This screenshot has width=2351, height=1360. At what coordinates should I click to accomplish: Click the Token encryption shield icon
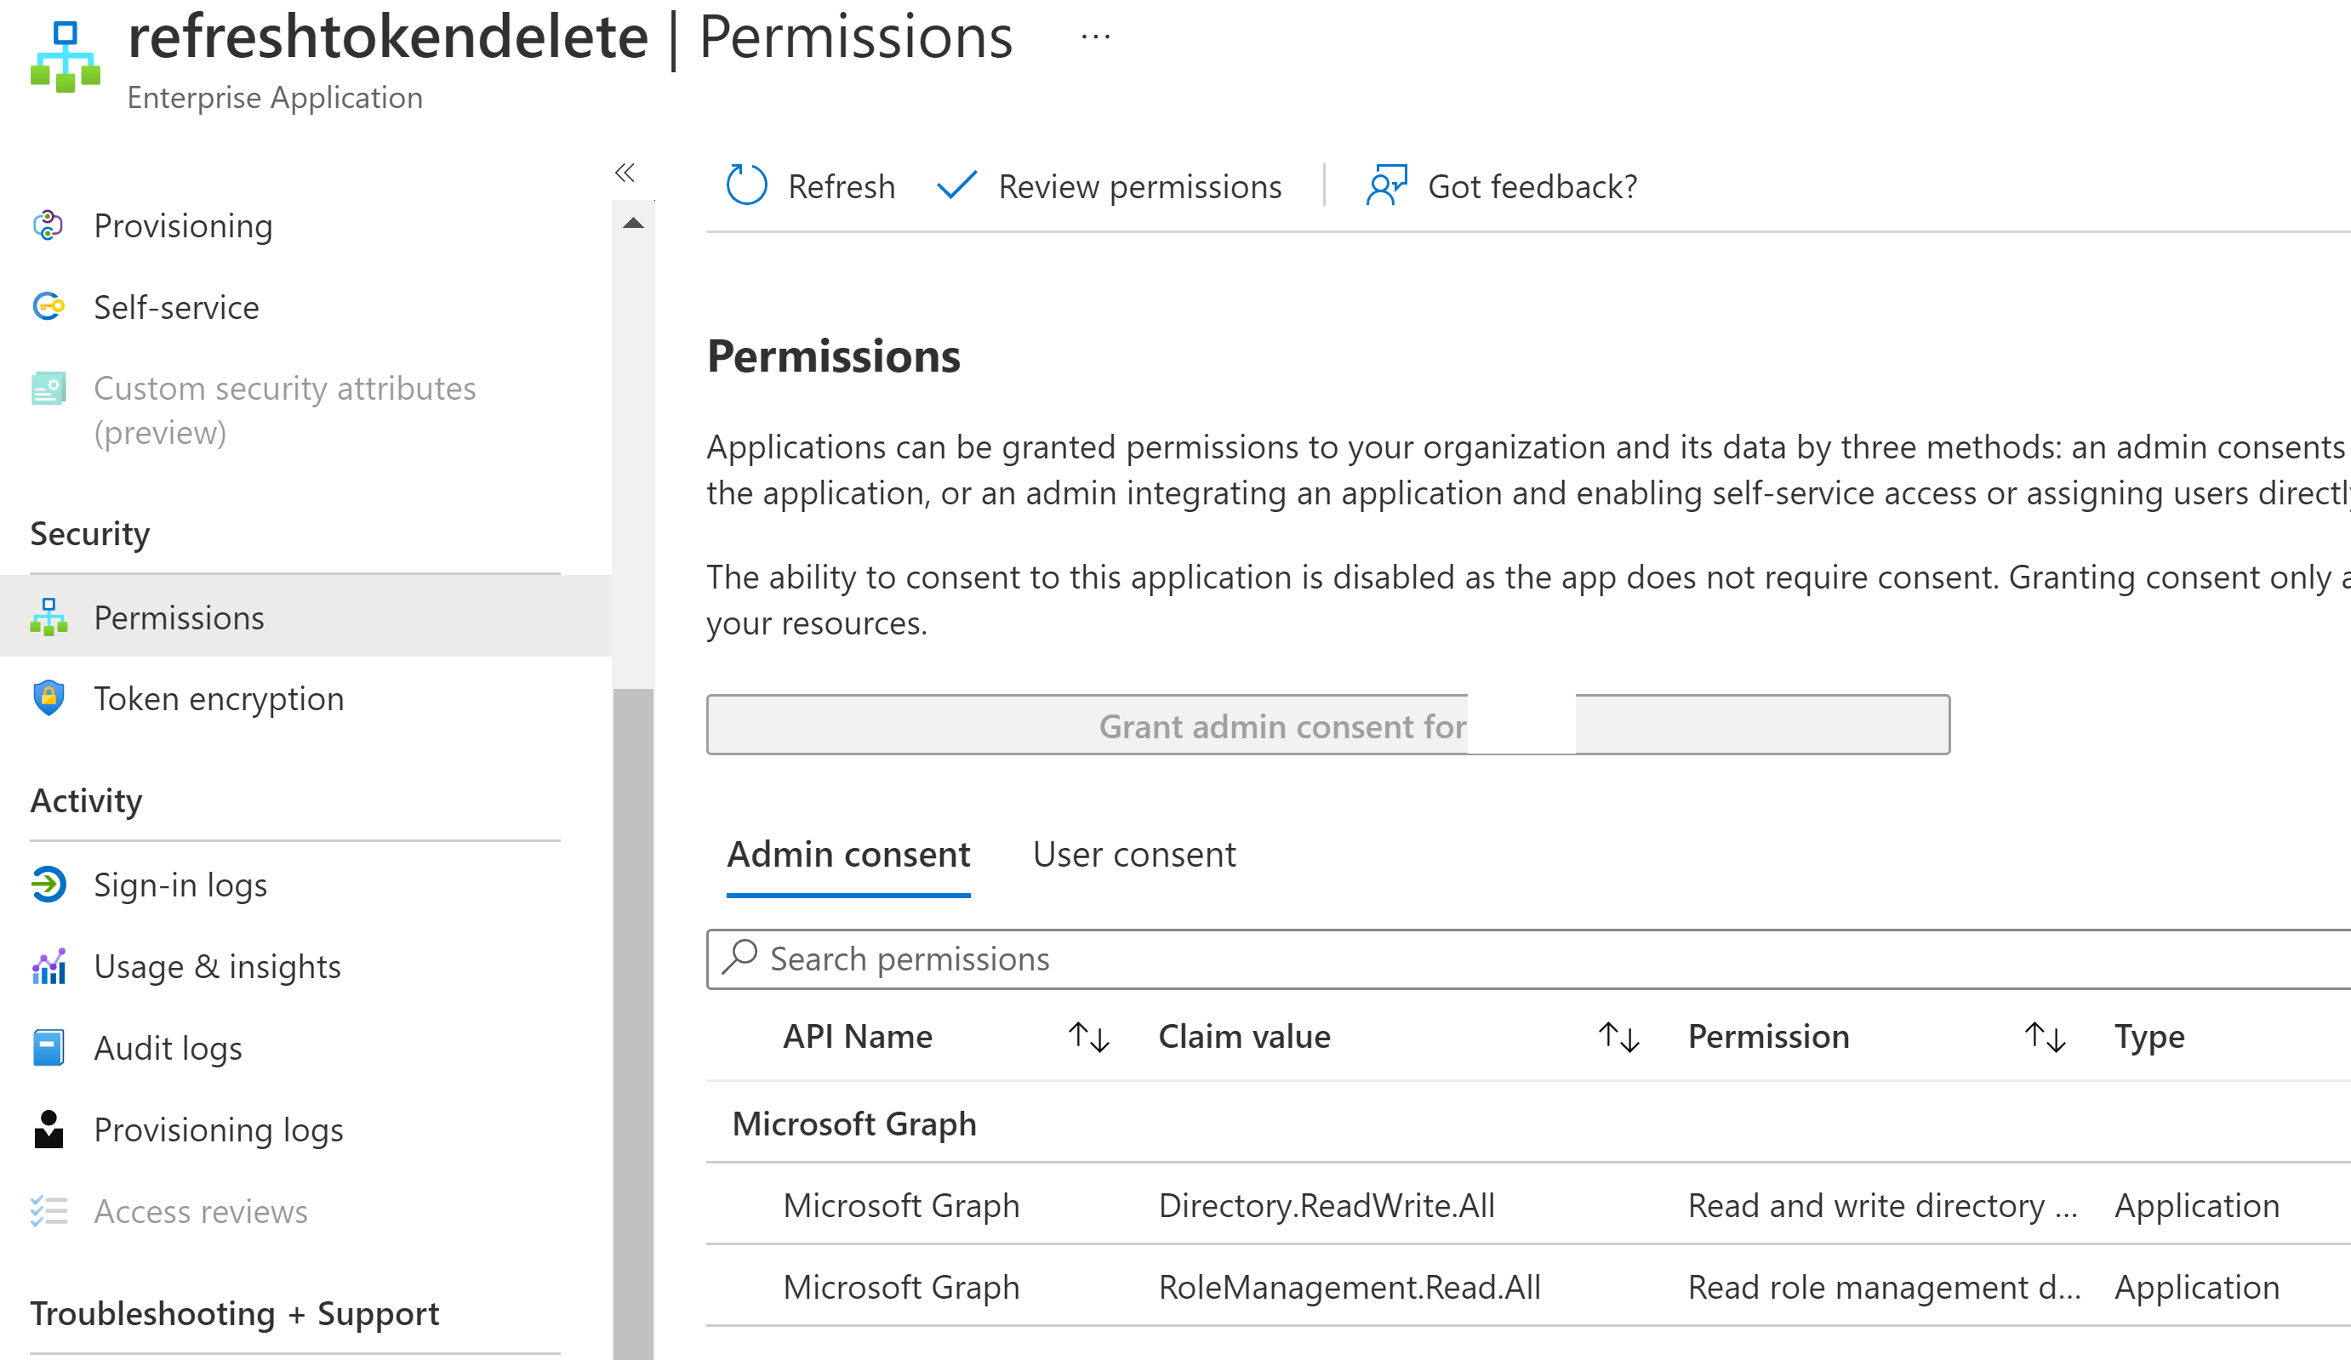pos(49,697)
